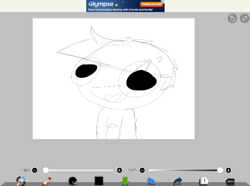Image resolution: width=250 pixels, height=186 pixels.
Task: Increase brush size with plus button
Action: tap(120, 170)
